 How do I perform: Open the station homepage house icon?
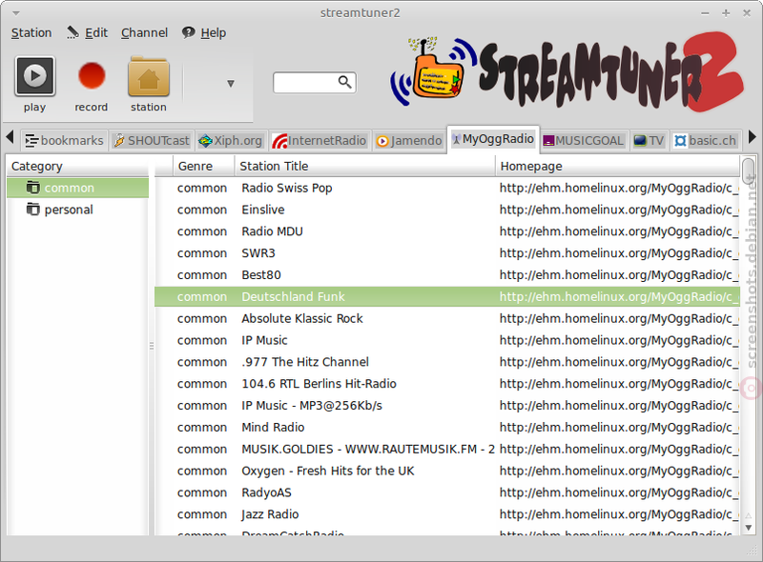149,77
